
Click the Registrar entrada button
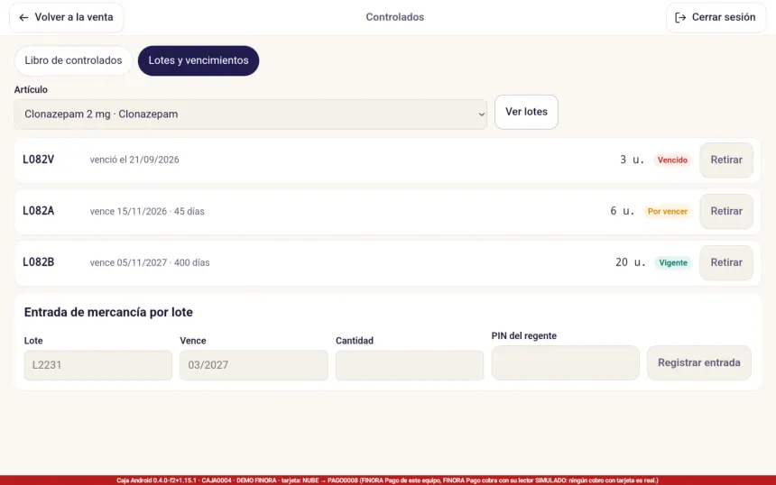coord(698,363)
